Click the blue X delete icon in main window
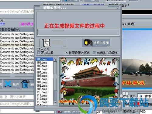 (x=8, y=84)
